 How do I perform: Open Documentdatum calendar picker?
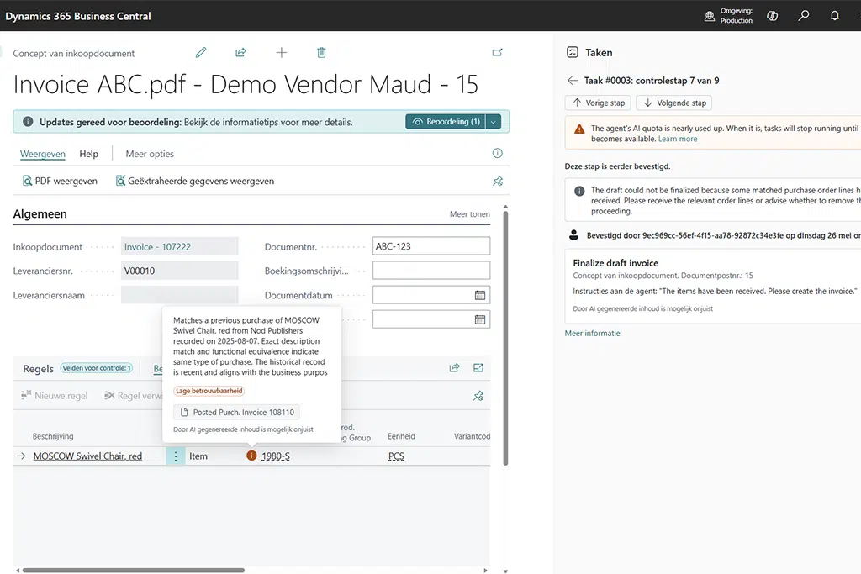(480, 295)
